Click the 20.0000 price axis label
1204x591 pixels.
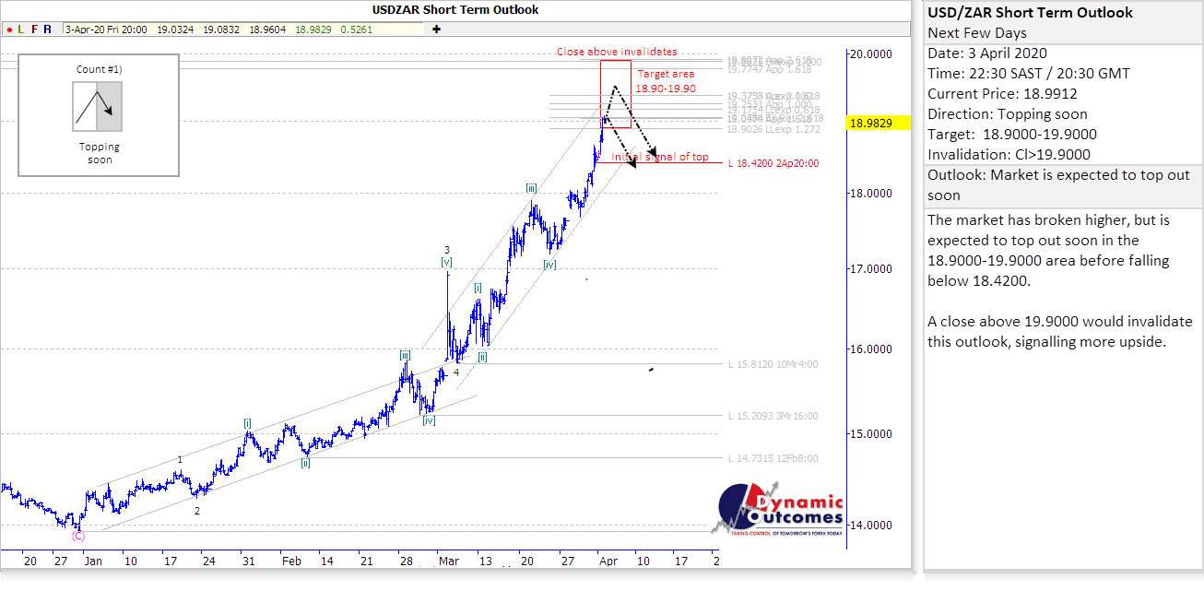[x=872, y=54]
